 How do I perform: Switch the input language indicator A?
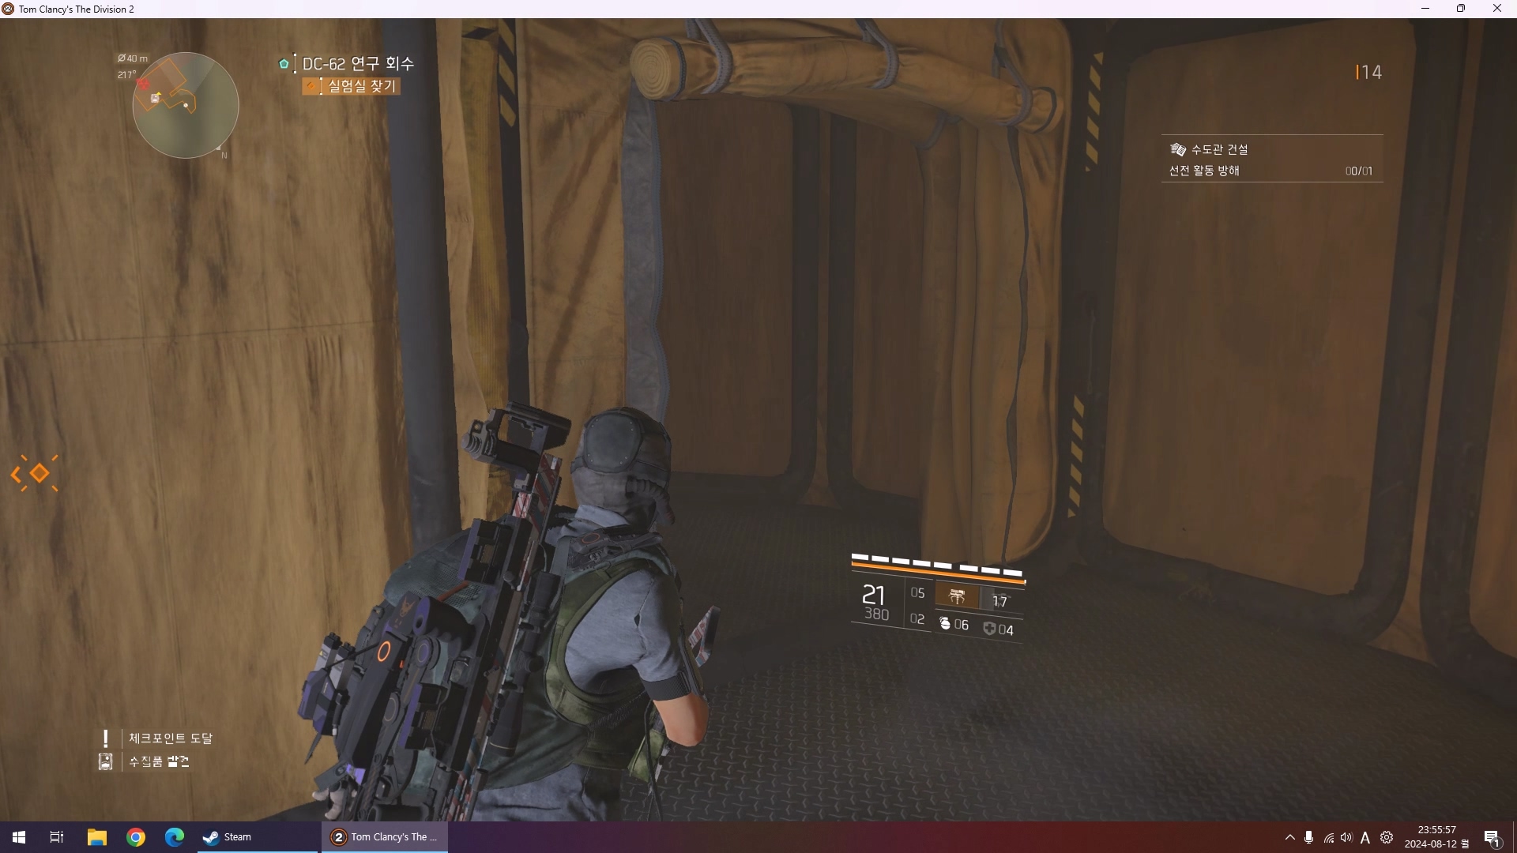click(1365, 837)
